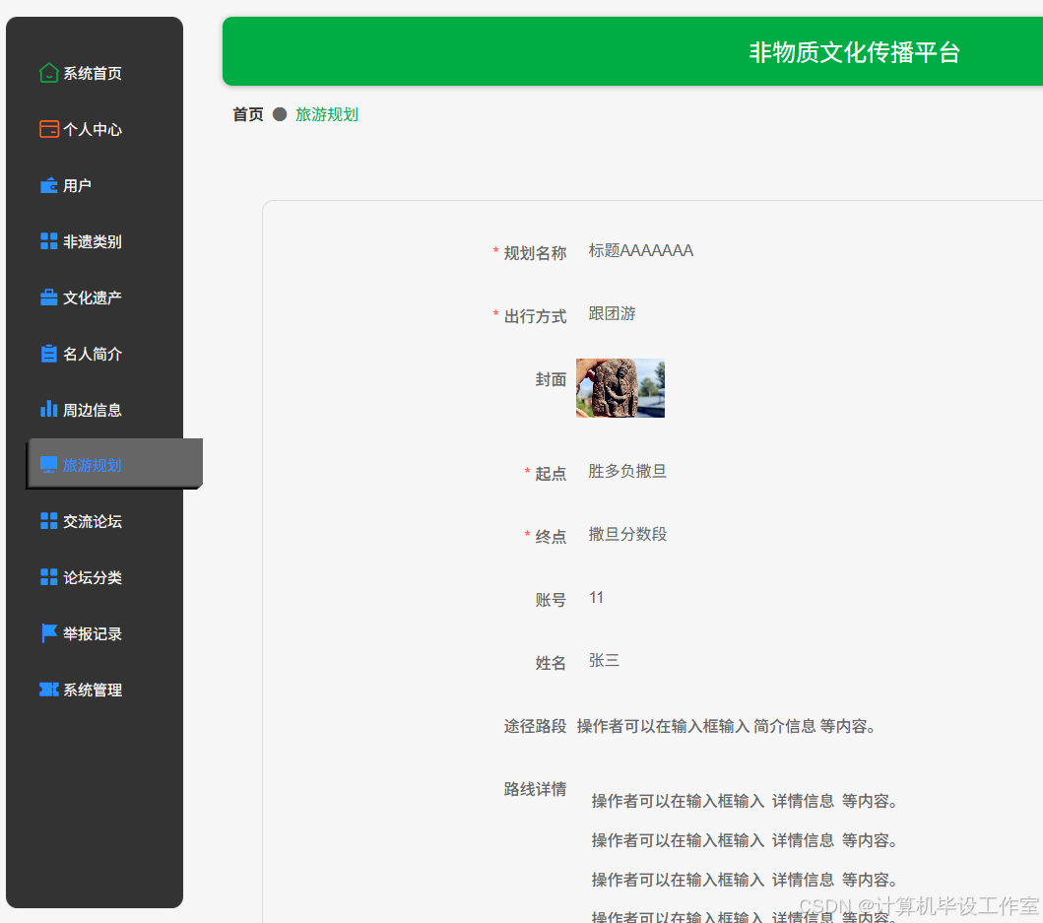1043x923 pixels.
Task: Click the wallet icon beside 用户
Action: (x=48, y=185)
